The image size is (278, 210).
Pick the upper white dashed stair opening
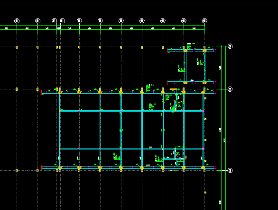pyautogui.click(x=179, y=105)
